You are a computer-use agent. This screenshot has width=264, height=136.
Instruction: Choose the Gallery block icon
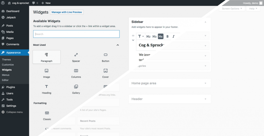[76, 87]
